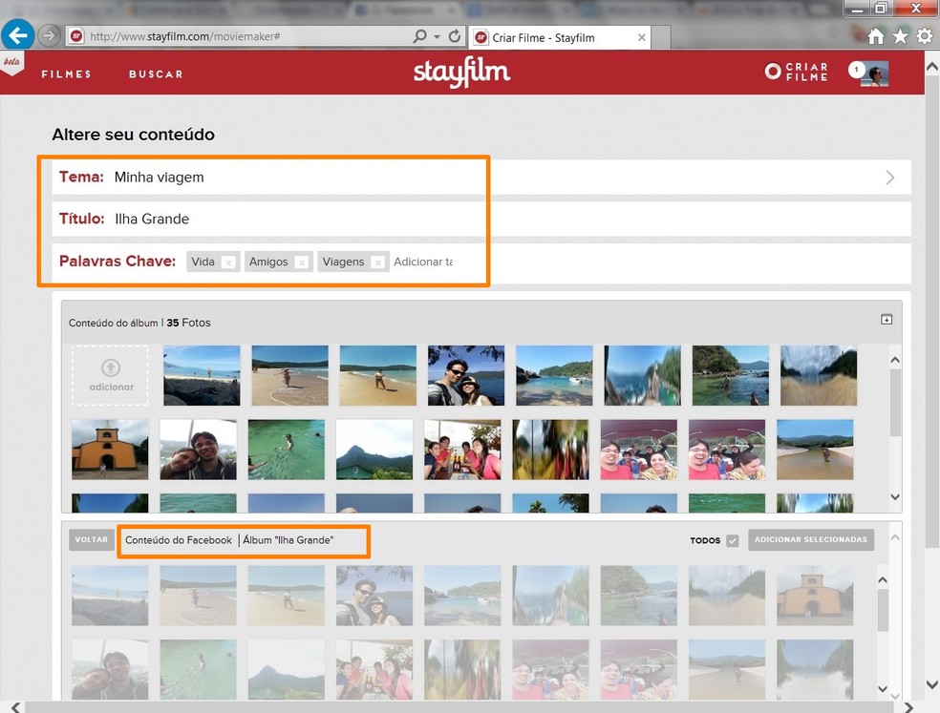Close the Criar Filme browser tab
This screenshot has height=713, width=940.
pos(641,37)
